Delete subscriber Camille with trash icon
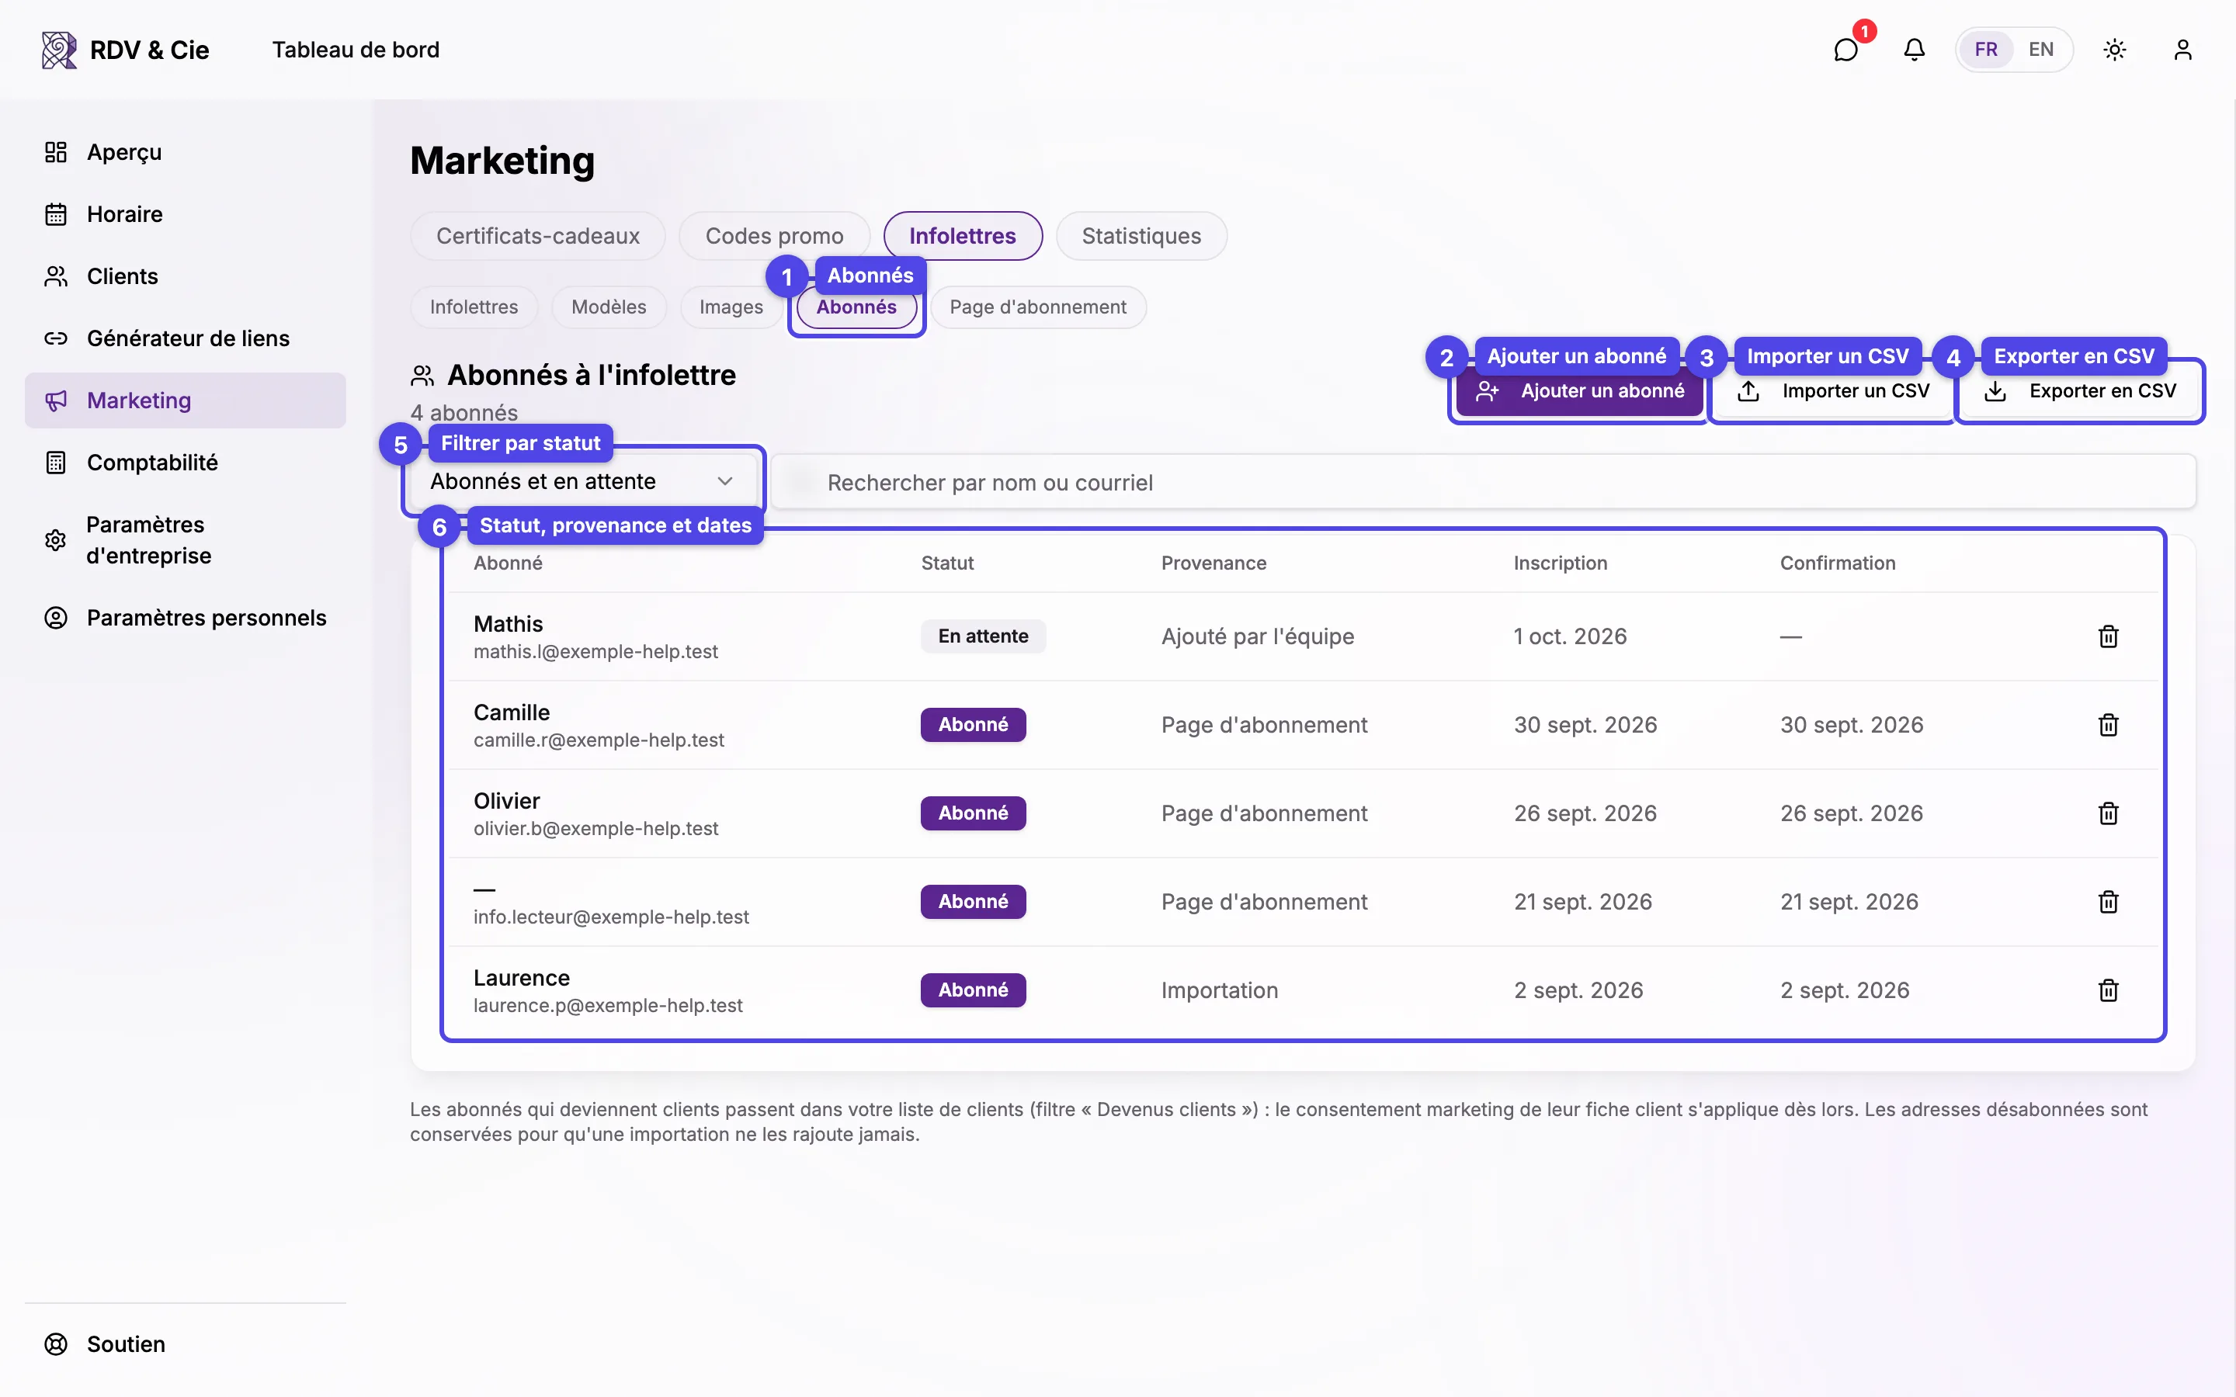2236x1397 pixels. (2108, 724)
